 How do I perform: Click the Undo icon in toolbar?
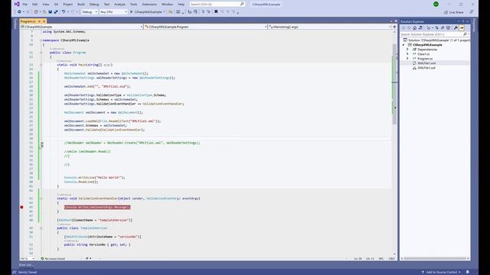click(64, 12)
